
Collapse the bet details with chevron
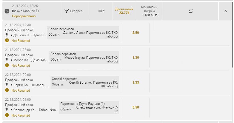click(x=225, y=11)
